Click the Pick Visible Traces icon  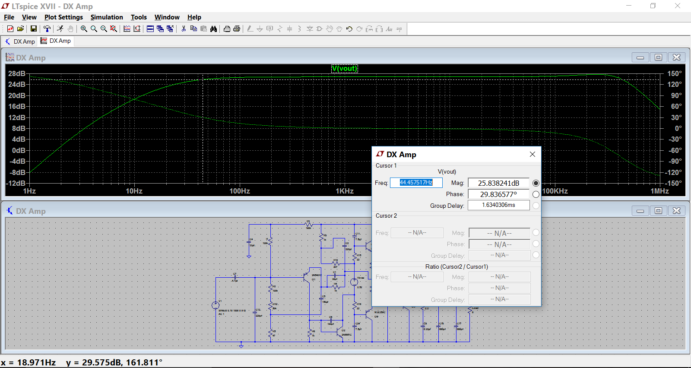pyautogui.click(x=127, y=29)
